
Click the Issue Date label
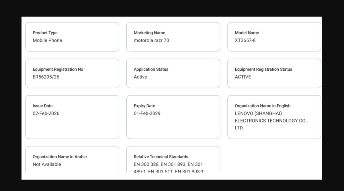coord(43,106)
